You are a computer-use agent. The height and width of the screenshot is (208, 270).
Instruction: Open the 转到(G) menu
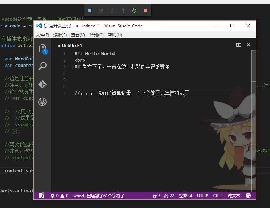click(96, 35)
